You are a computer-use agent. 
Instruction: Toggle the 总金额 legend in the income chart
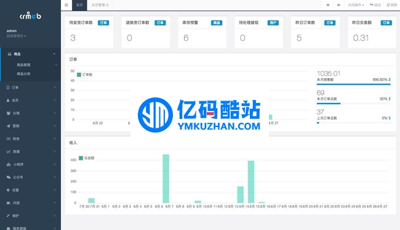87,158
